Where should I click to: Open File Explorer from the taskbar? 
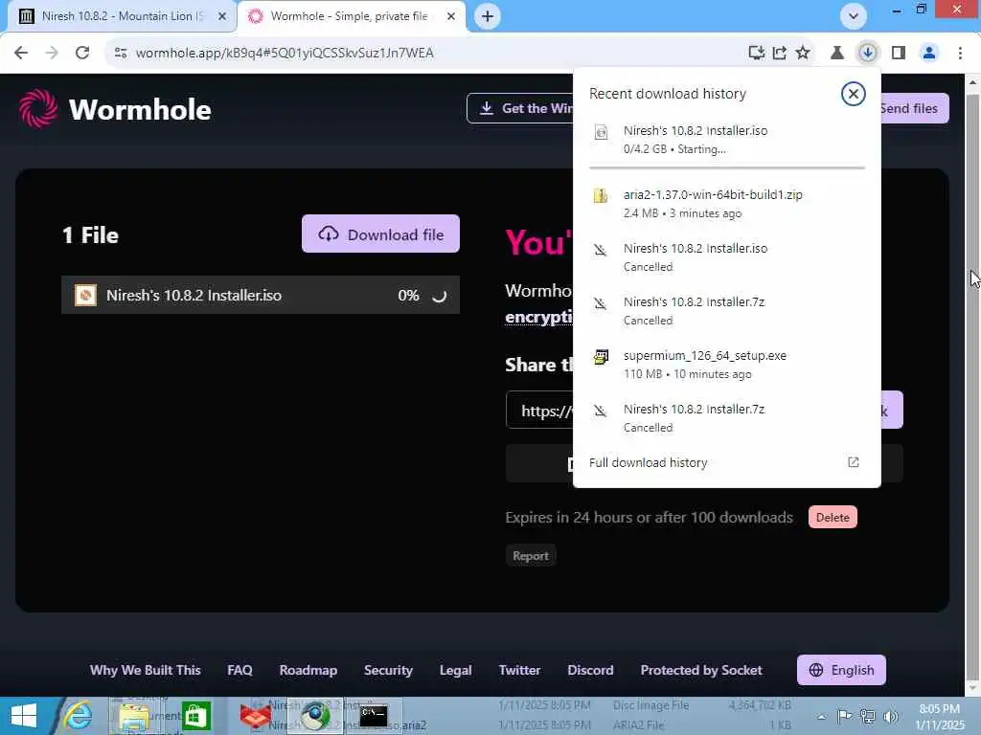pos(133,716)
